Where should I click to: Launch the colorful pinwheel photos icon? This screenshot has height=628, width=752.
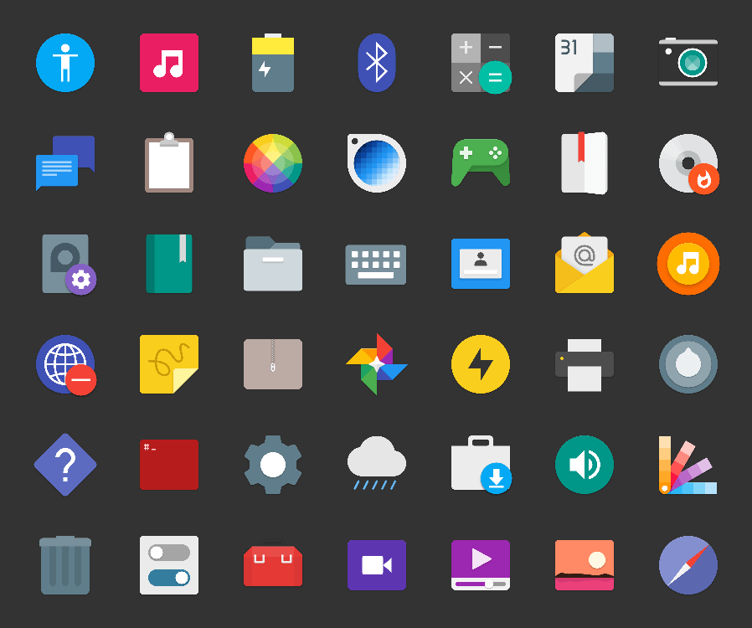point(377,364)
